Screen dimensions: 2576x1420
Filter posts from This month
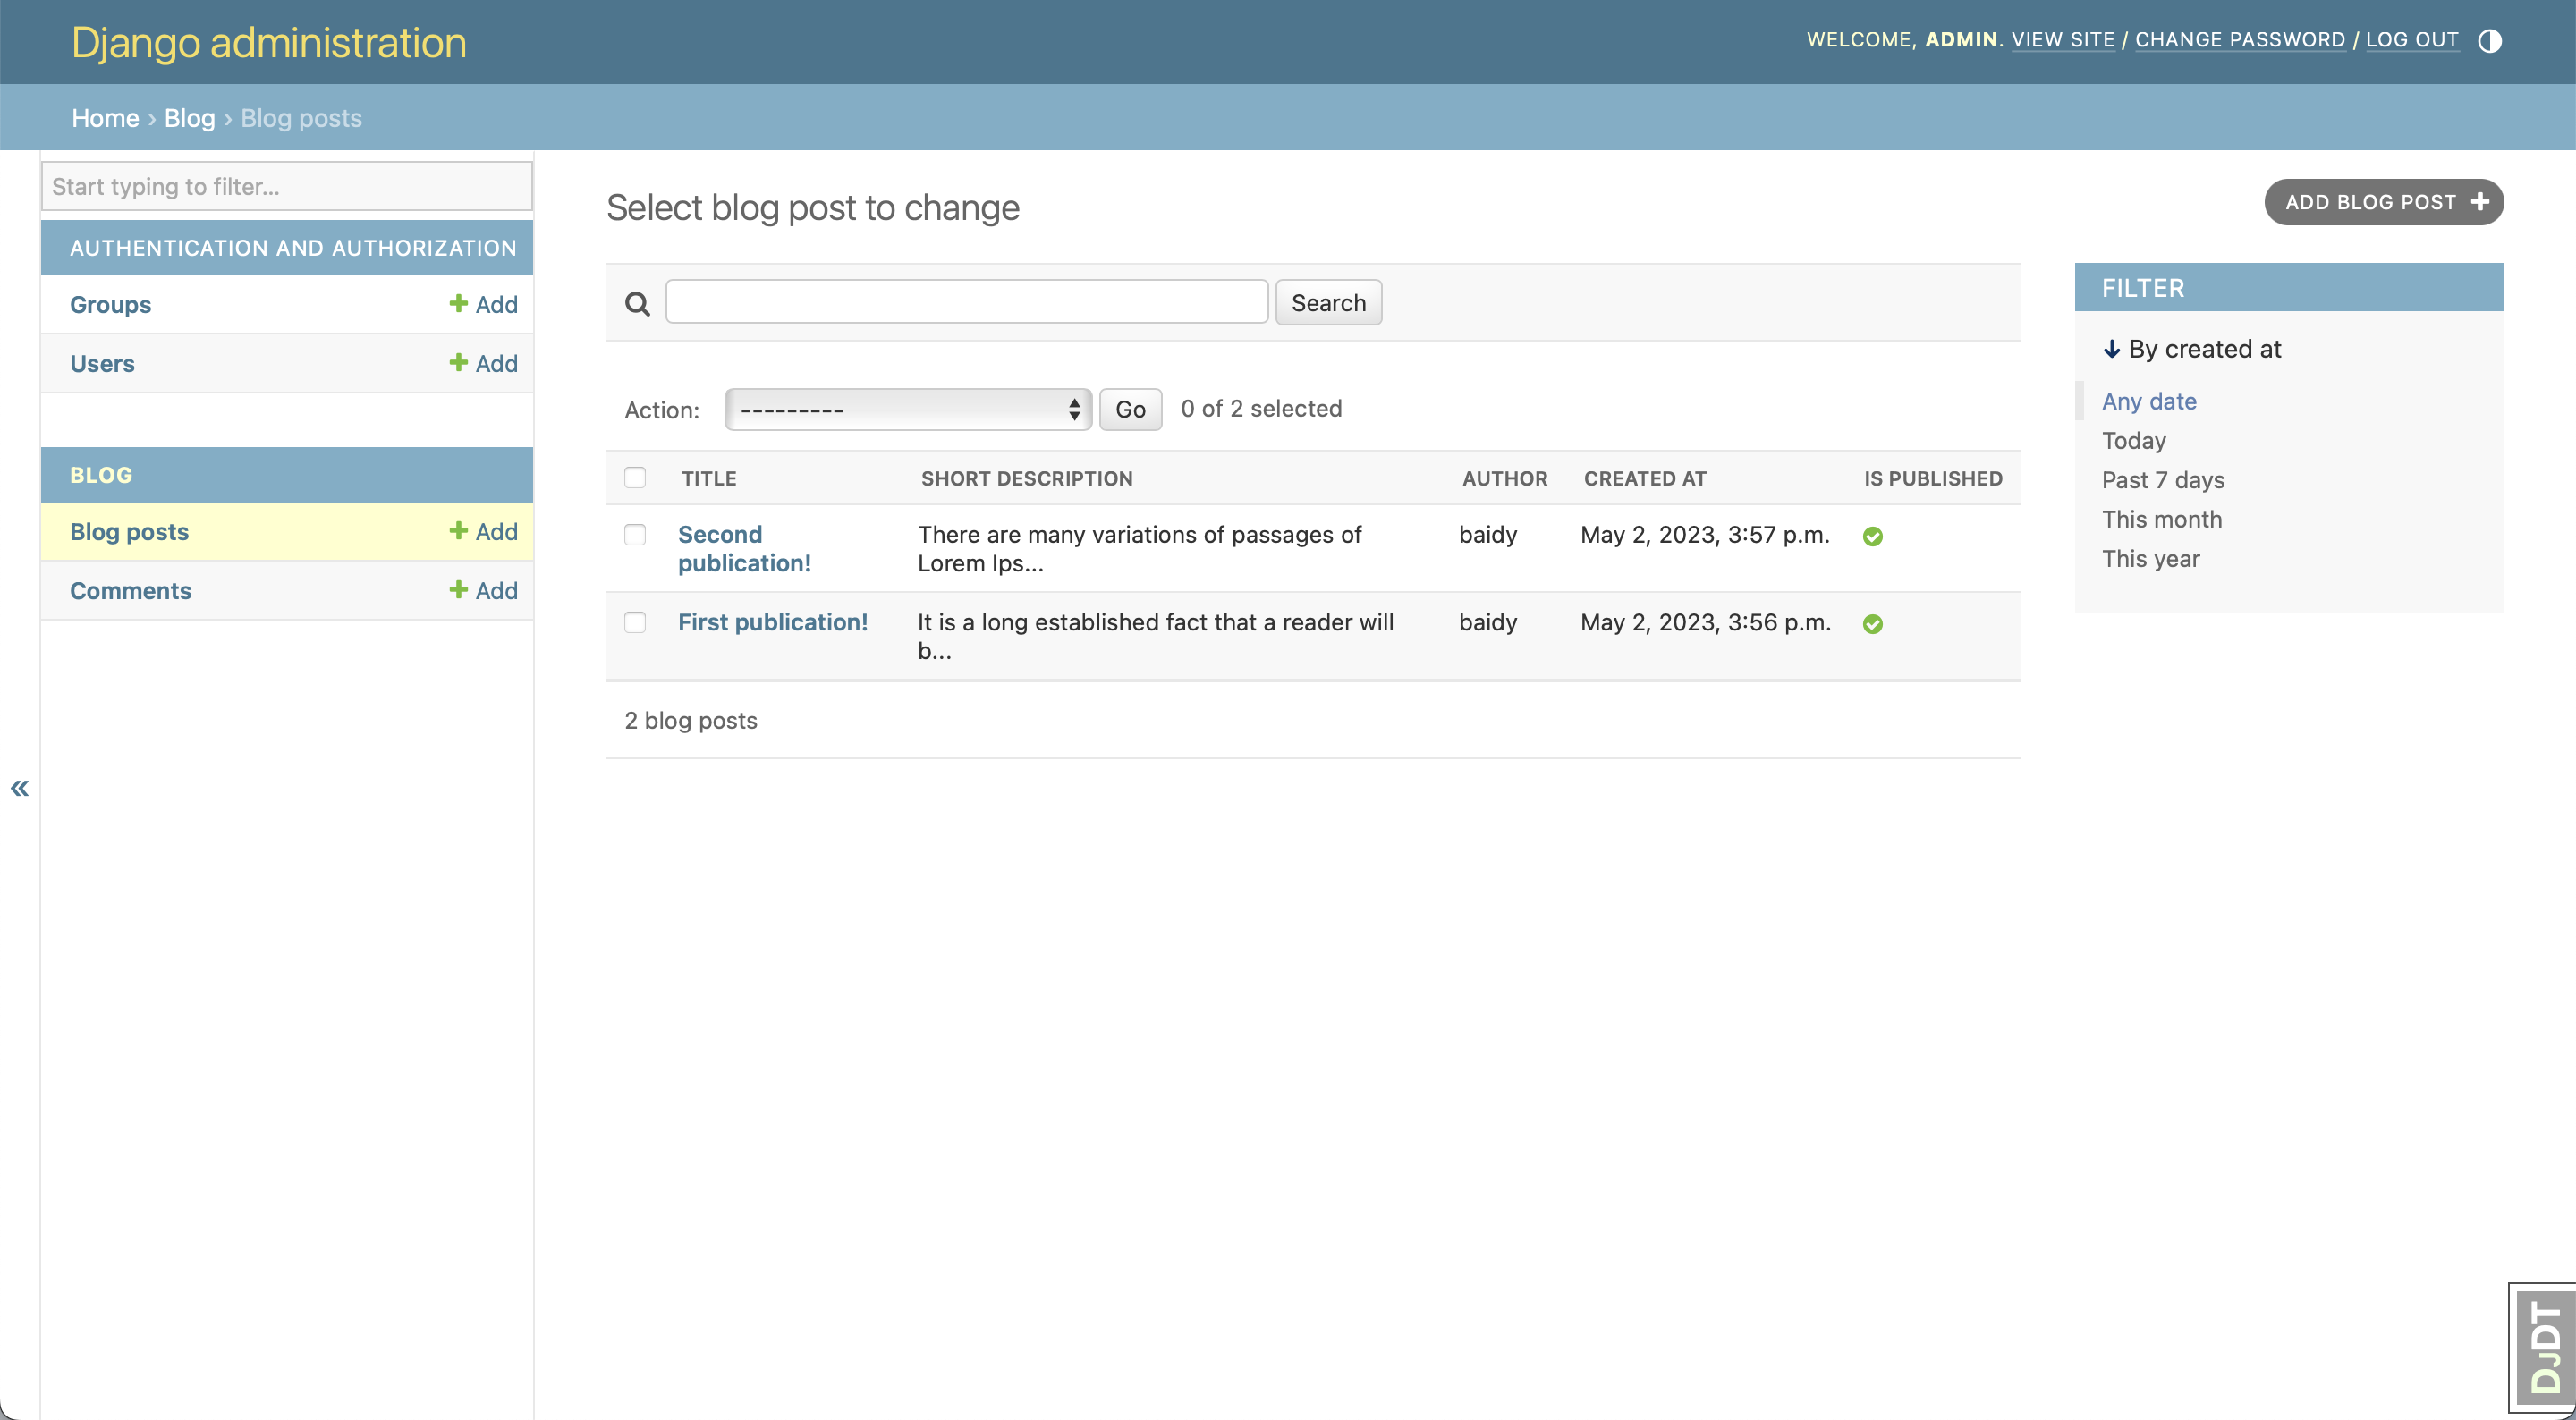[2161, 519]
